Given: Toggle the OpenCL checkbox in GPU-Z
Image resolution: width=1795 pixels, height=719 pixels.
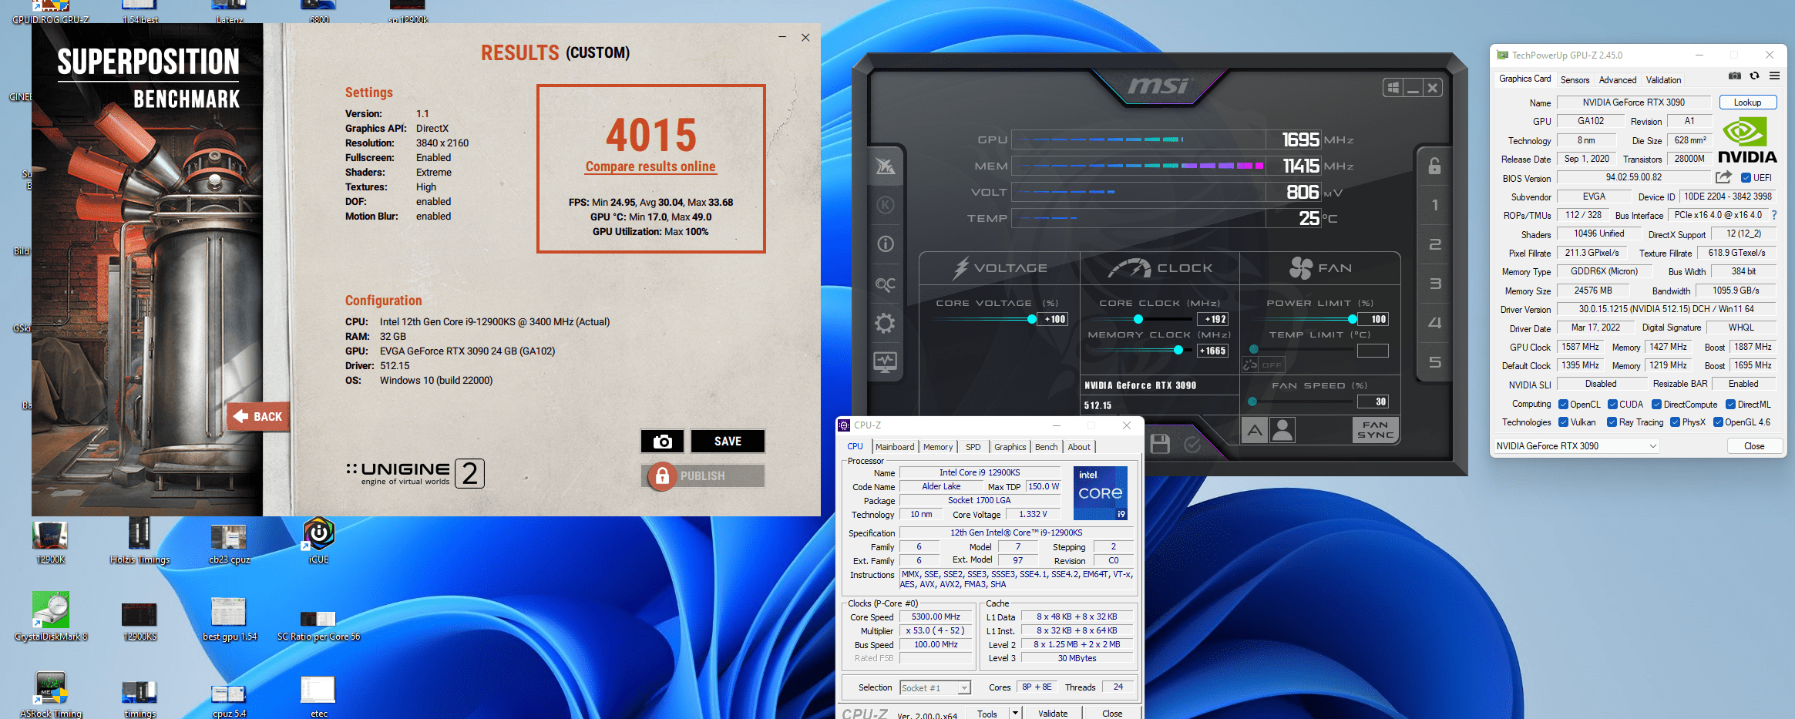Looking at the screenshot, I should point(1563,405).
